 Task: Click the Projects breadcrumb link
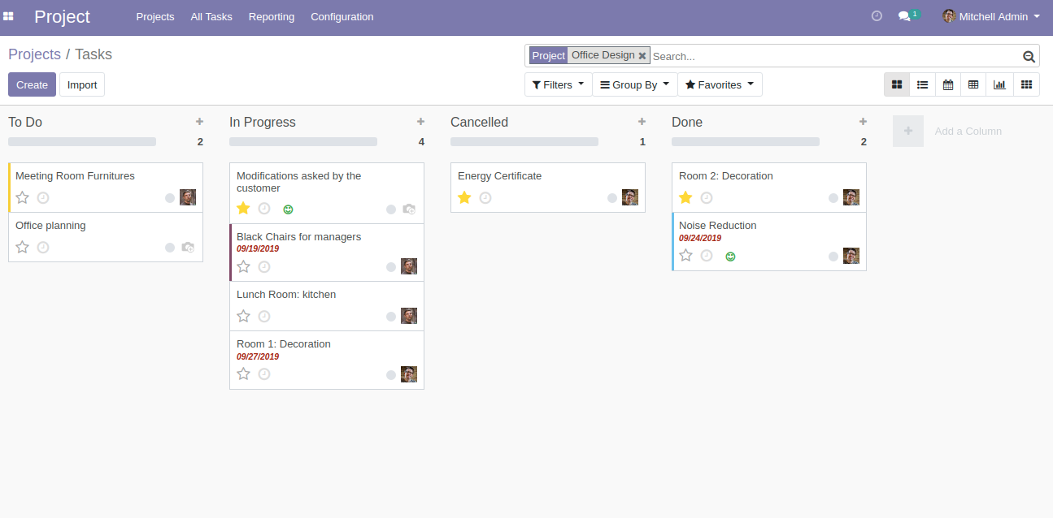(x=34, y=54)
